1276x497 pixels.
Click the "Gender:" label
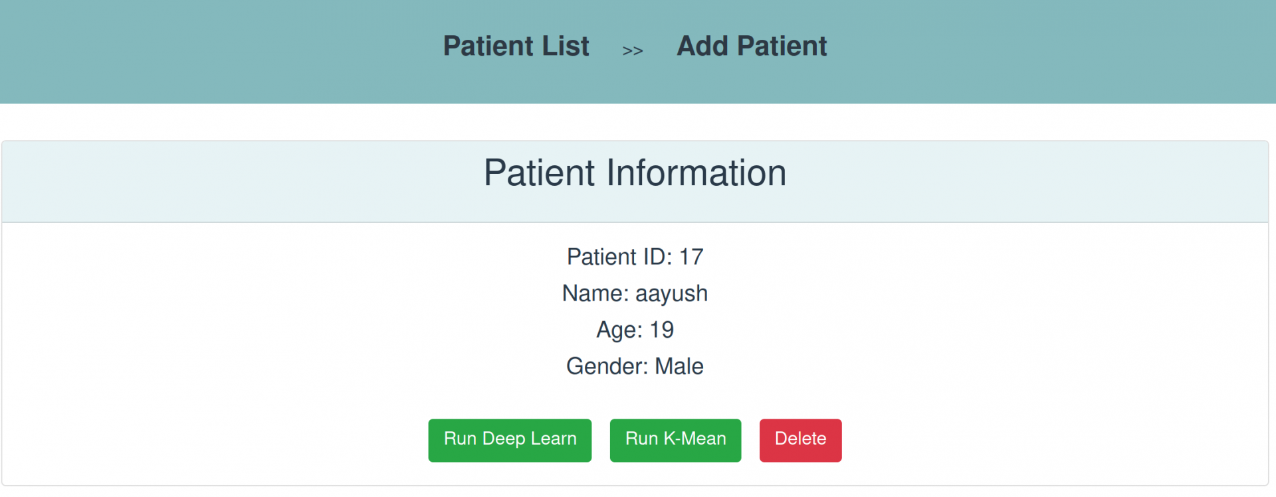pyautogui.click(x=607, y=366)
